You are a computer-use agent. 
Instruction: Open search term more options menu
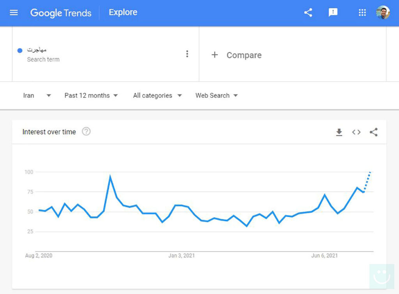click(187, 54)
